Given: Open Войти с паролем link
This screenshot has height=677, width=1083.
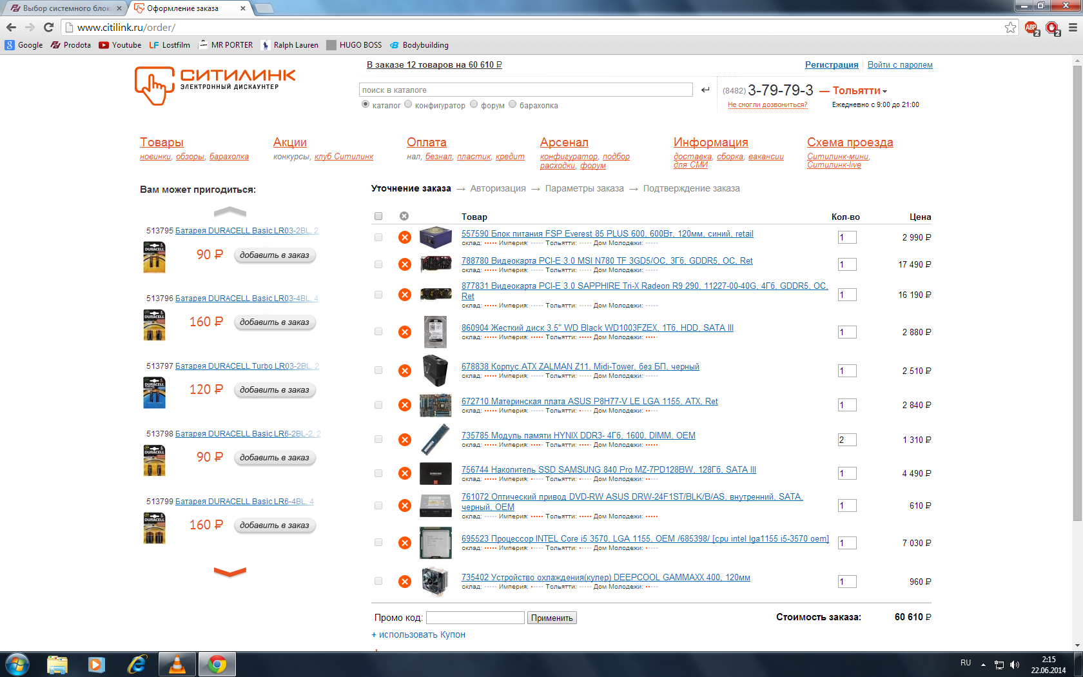Looking at the screenshot, I should click(900, 65).
